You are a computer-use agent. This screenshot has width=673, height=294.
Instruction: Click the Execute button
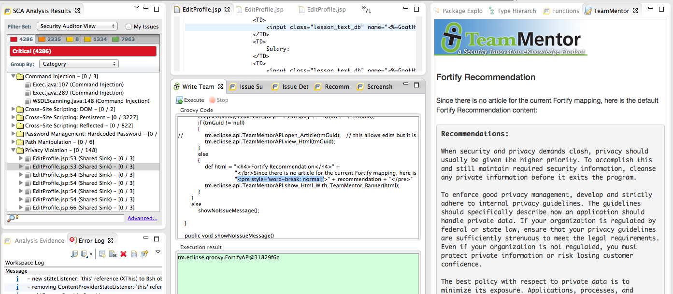(190, 100)
